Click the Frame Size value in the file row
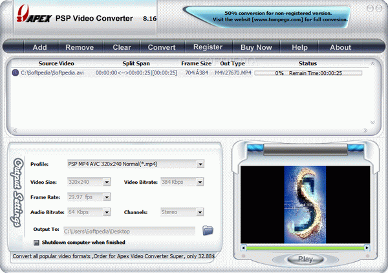This screenshot has width=388, height=273. click(x=197, y=72)
